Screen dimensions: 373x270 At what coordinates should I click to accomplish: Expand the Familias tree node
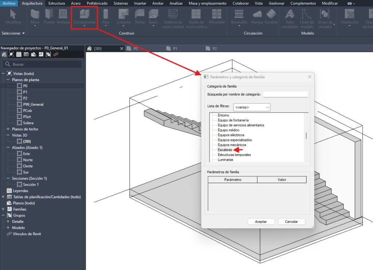3,209
